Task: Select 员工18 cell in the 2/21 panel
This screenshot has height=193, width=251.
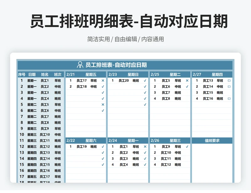Action: tap(82, 86)
